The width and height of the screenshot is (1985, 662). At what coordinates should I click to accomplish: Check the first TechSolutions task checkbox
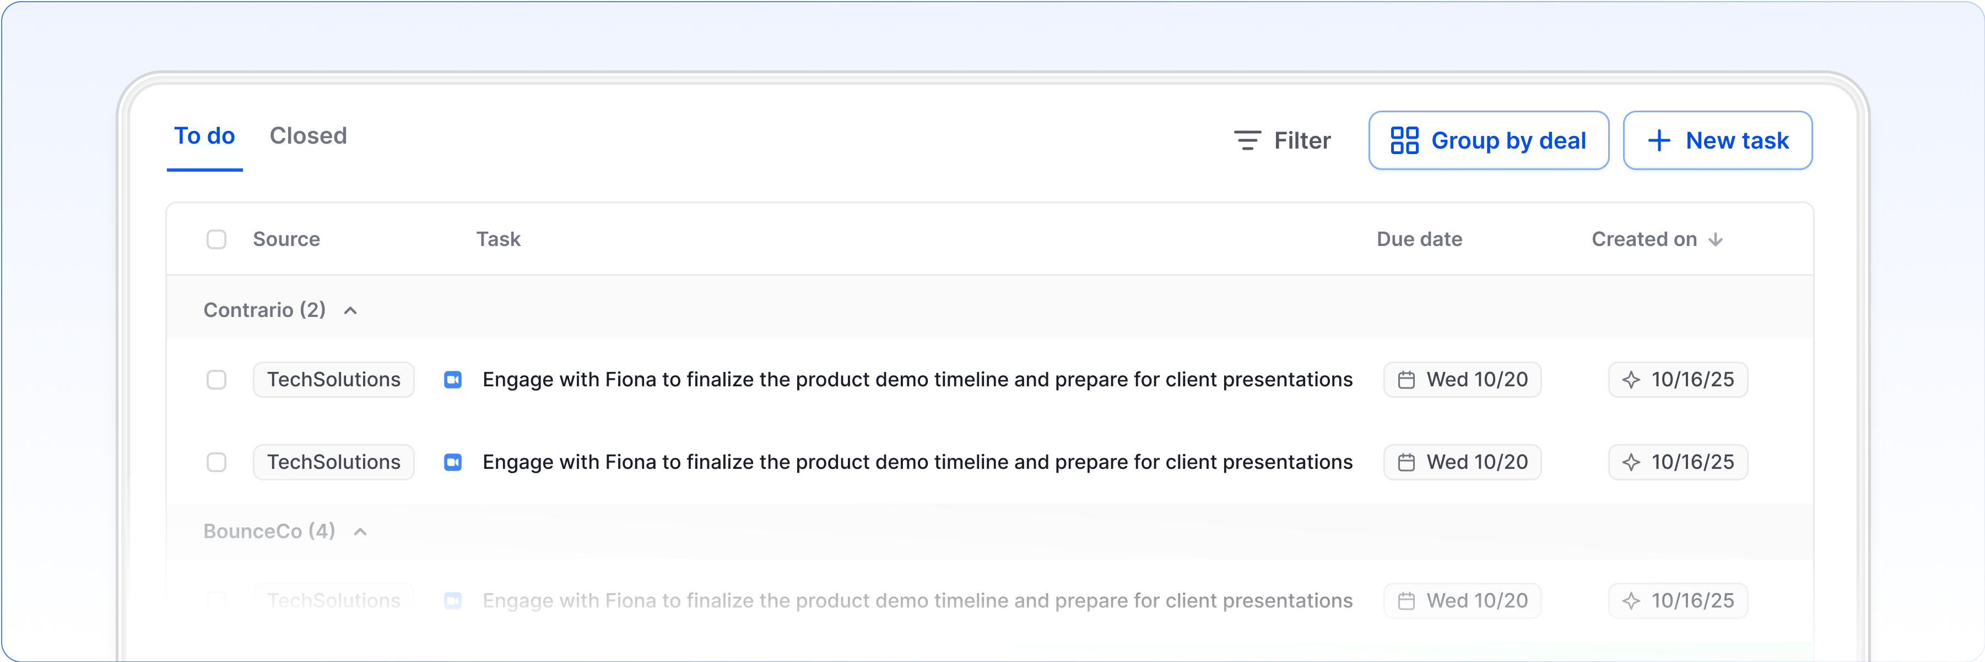click(217, 380)
